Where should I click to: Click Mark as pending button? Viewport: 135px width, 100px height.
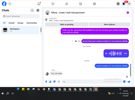(x=67, y=24)
